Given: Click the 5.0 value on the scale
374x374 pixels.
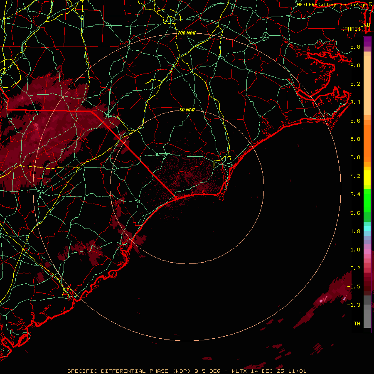Looking at the screenshot, I should [x=355, y=157].
